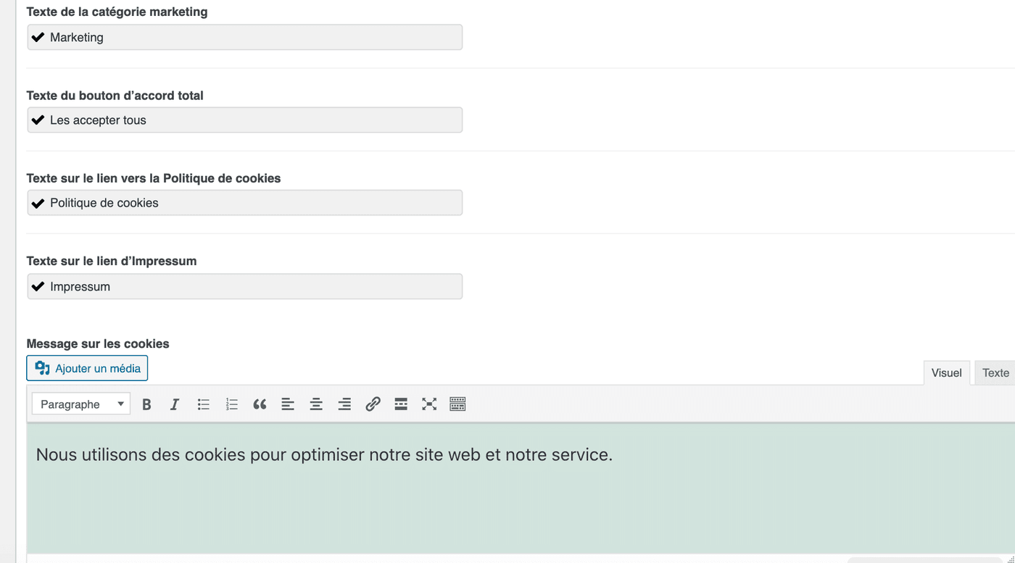Image resolution: width=1015 pixels, height=563 pixels.
Task: Toggle bold formatting in editor toolbar
Action: [x=146, y=404]
